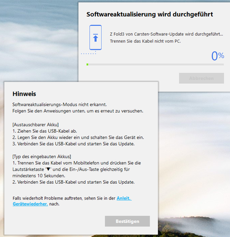230x237 pixels.
Task: Select the [Typ des eingebauten Akkus] label
Action: tap(41, 156)
